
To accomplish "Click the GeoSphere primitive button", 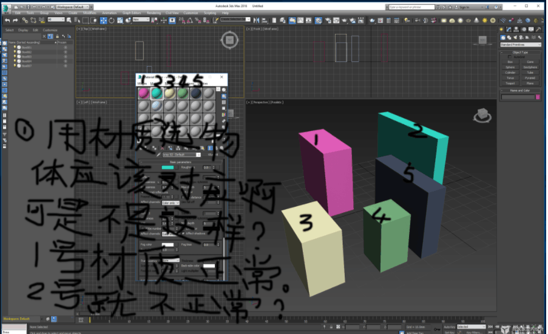I will 530,67.
